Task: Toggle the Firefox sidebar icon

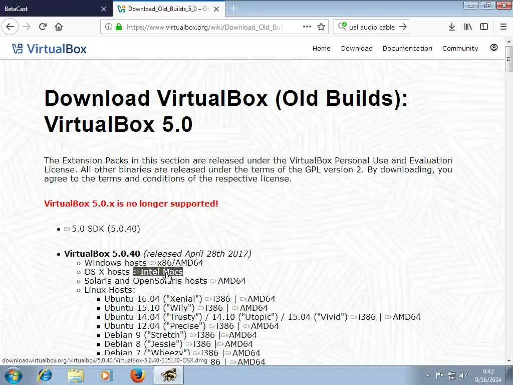Action: 484,27
